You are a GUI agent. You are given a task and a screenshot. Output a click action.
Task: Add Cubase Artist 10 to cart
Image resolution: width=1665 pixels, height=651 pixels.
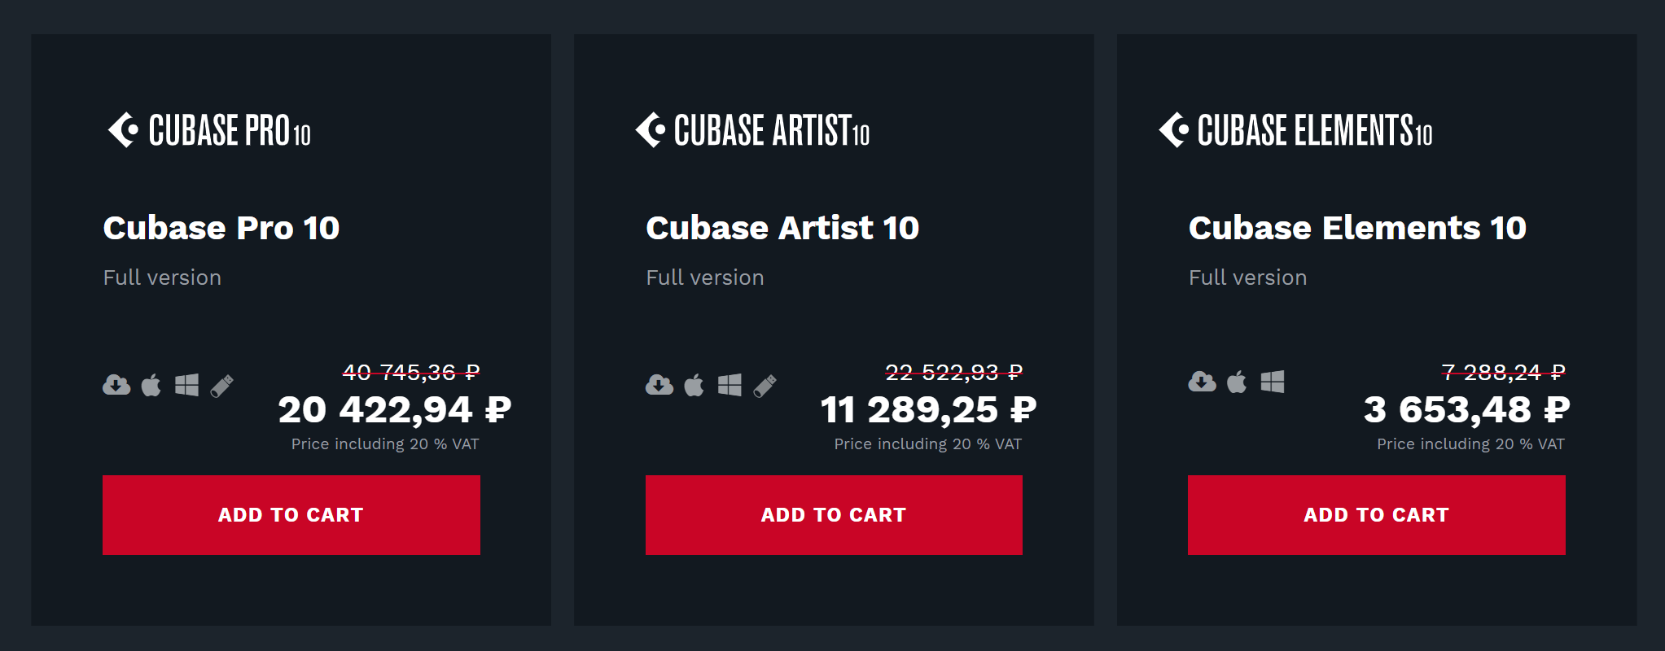pyautogui.click(x=834, y=515)
